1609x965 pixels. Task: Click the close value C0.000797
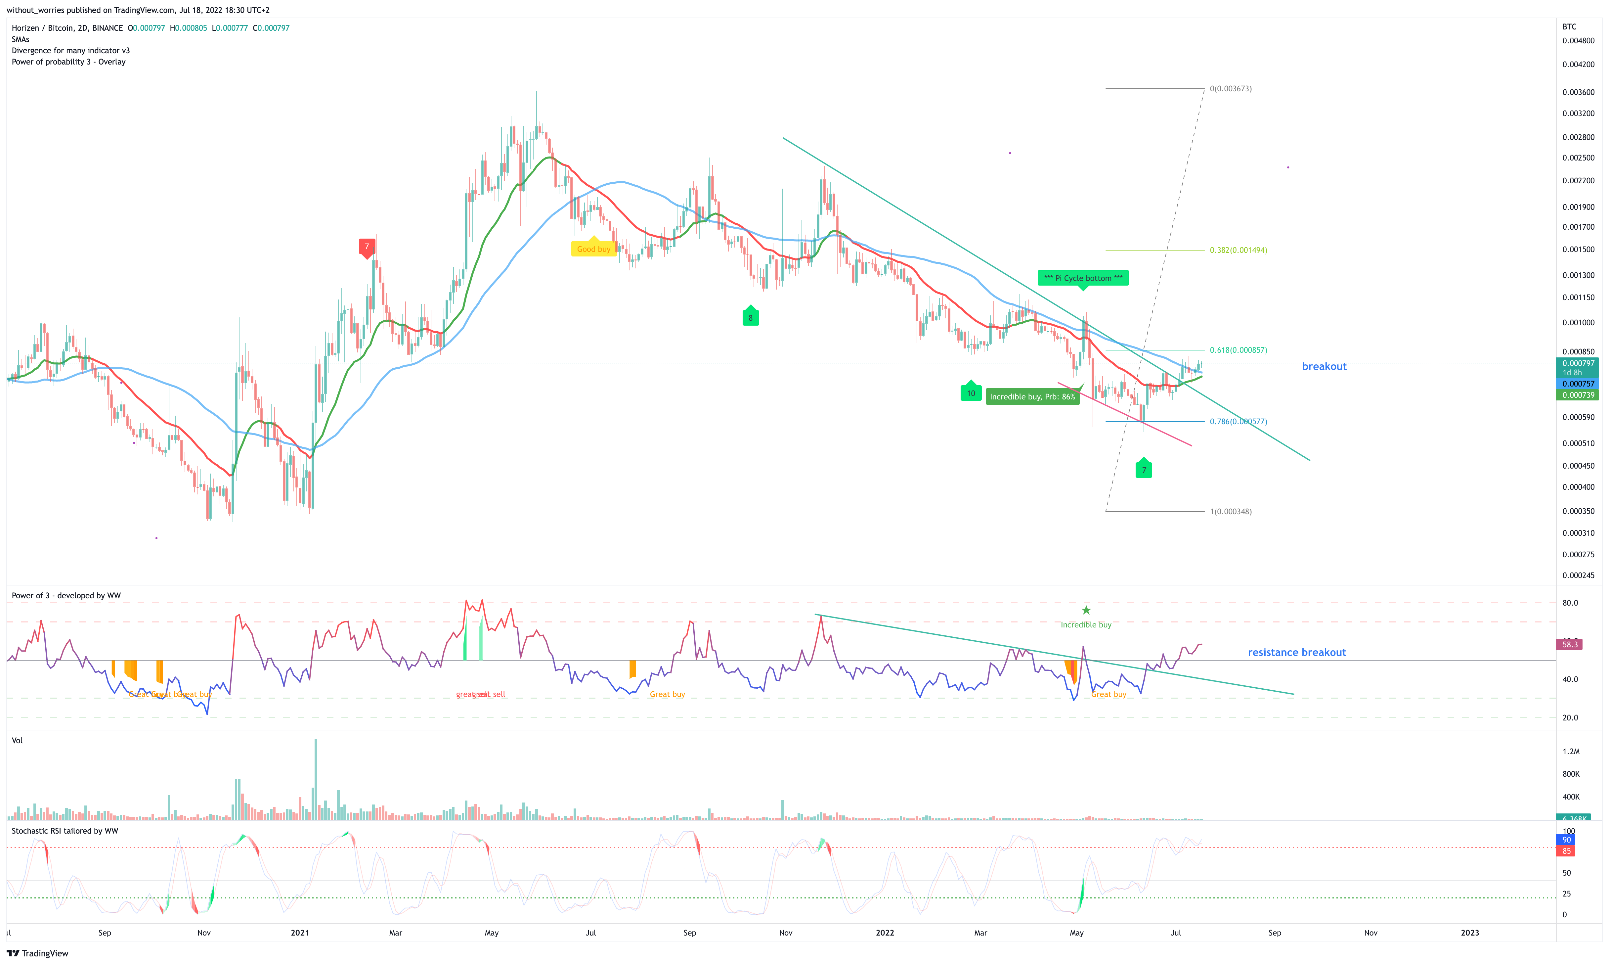point(271,28)
